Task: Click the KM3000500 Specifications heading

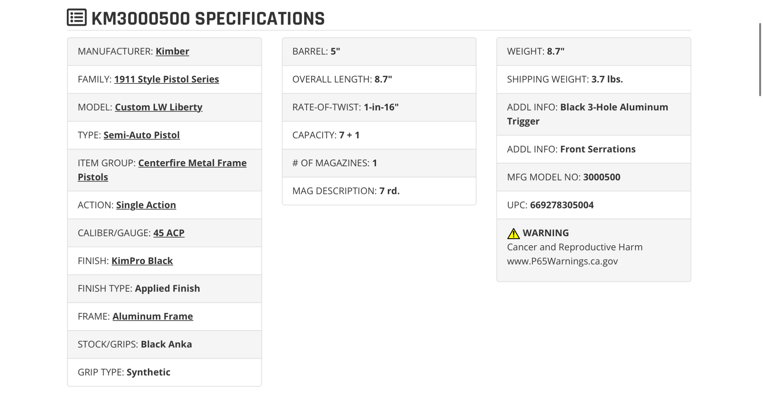Action: tap(208, 18)
